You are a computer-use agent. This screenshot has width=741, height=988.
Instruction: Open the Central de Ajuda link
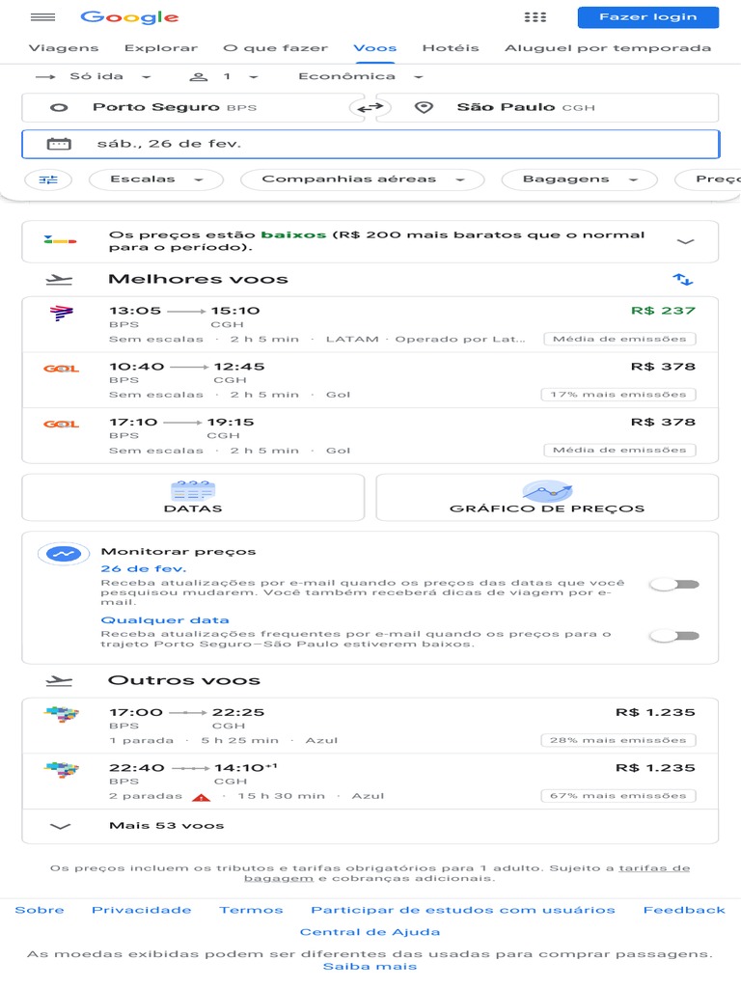(370, 932)
